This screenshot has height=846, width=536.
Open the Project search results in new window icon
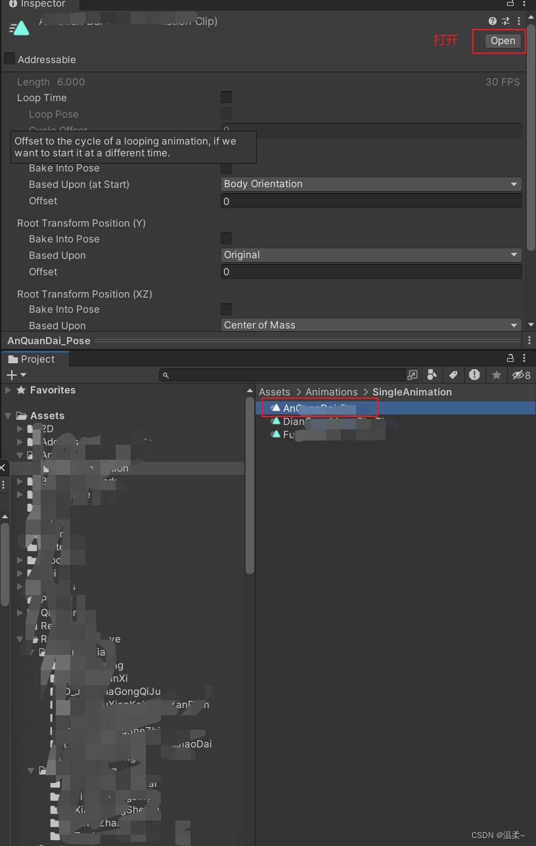(413, 374)
